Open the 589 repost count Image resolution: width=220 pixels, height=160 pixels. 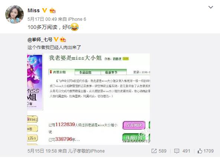[162, 151]
